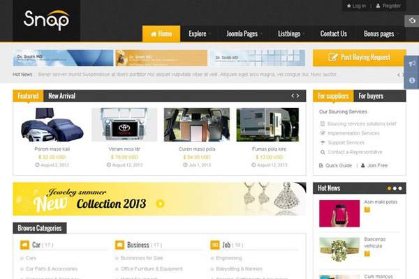This screenshot has width=419, height=279.
Task: Open Car Parts & Accessories category
Action: [x=52, y=269]
